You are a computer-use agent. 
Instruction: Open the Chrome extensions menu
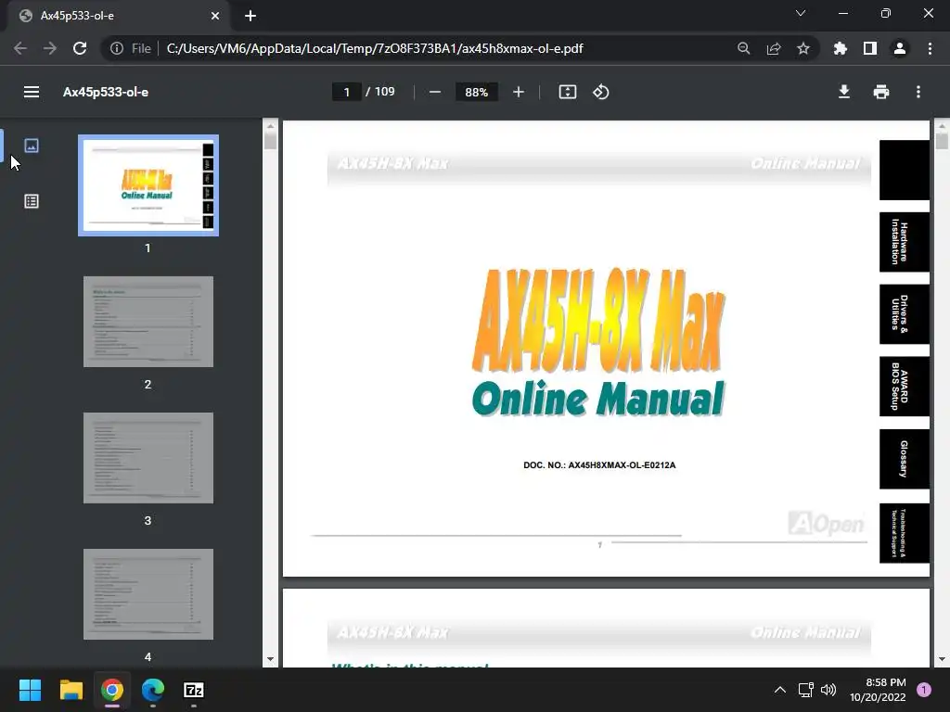tap(841, 48)
